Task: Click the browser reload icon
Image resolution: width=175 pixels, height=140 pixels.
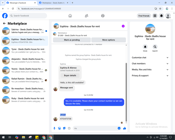Action: click(13, 9)
